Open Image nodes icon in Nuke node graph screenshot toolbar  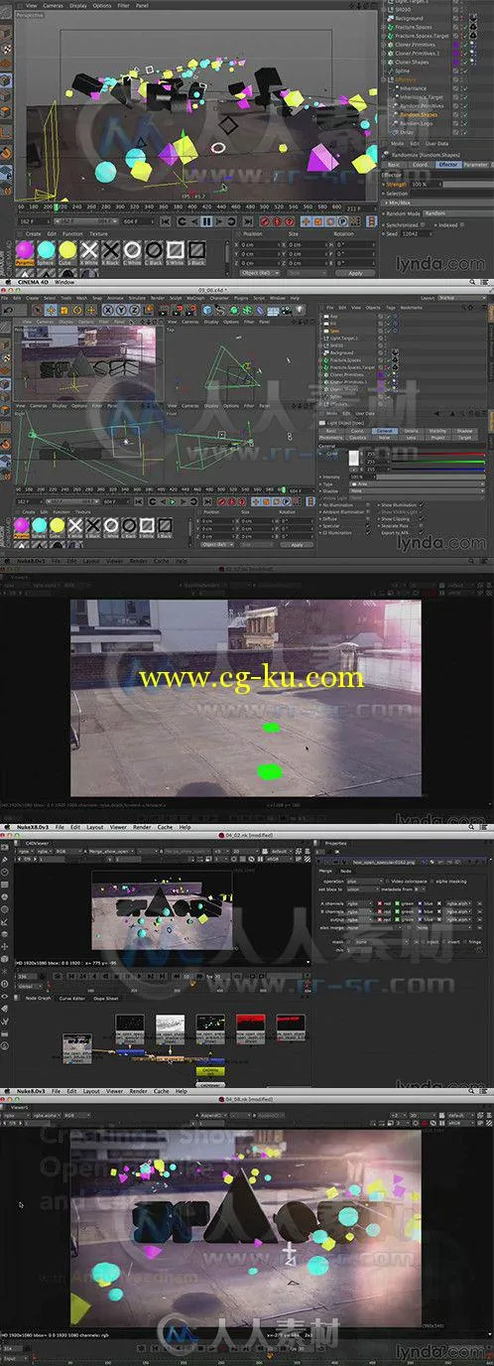[x=5, y=847]
